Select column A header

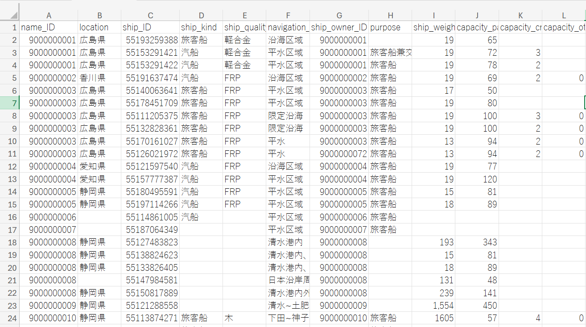point(49,15)
